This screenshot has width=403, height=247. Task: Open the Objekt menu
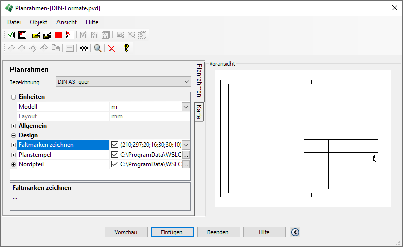[38, 22]
